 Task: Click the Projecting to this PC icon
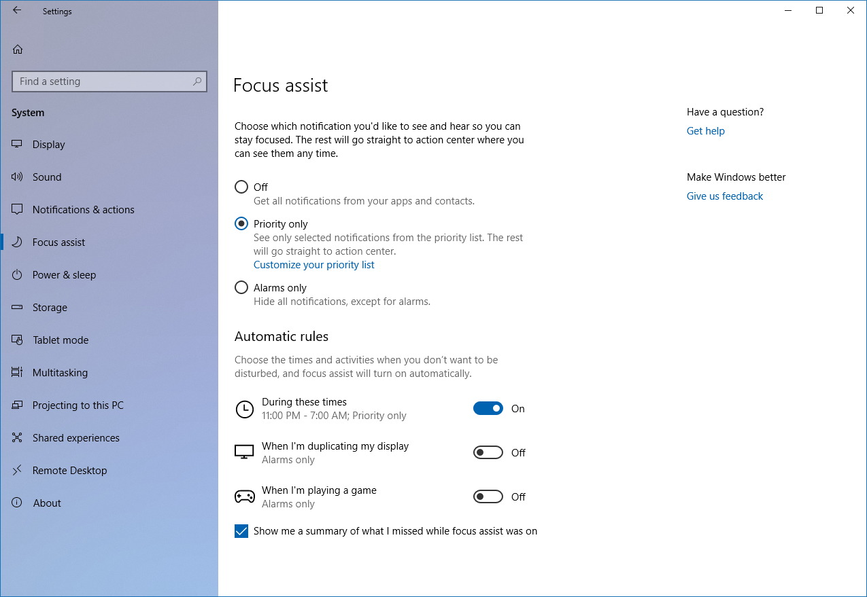(x=18, y=405)
